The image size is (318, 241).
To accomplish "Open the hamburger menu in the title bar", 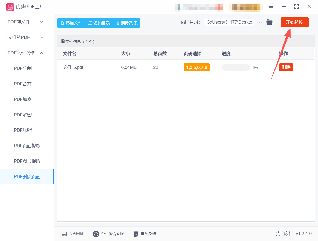I will [x=271, y=6].
